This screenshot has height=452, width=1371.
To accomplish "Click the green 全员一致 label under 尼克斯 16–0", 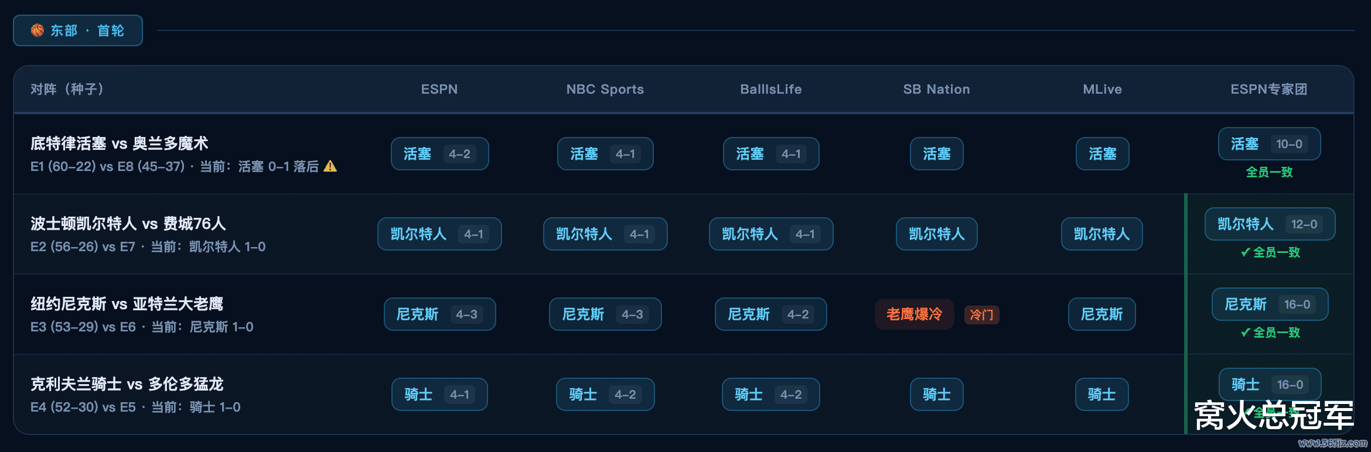I will click(1270, 333).
